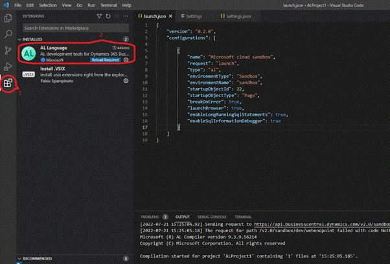Open AL Language extension manage gear
Image resolution: width=390 pixels, height=264 pixels.
point(126,60)
